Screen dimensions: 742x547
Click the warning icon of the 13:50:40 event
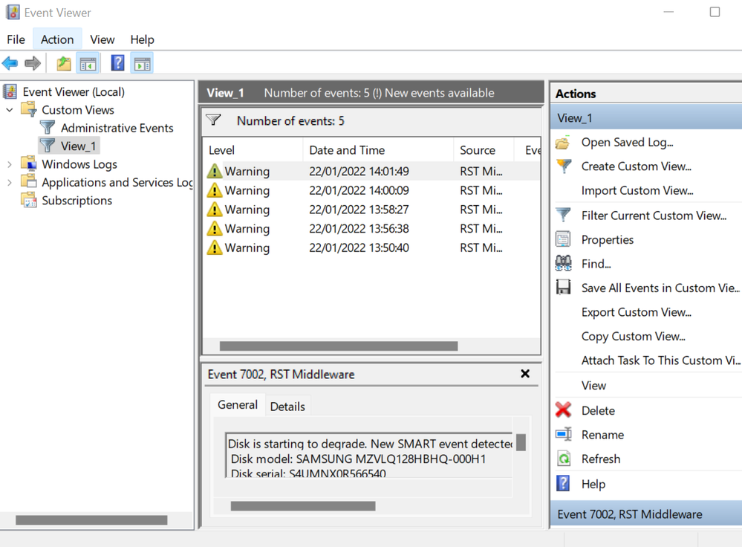pos(215,247)
